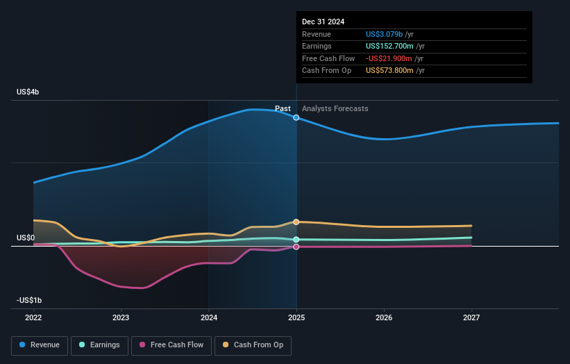Click the 2022 x-axis label
The height and width of the screenshot is (364, 570).
[33, 317]
